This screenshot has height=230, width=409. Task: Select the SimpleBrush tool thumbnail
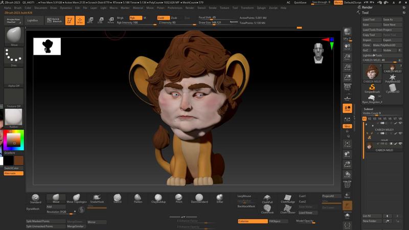click(372, 88)
